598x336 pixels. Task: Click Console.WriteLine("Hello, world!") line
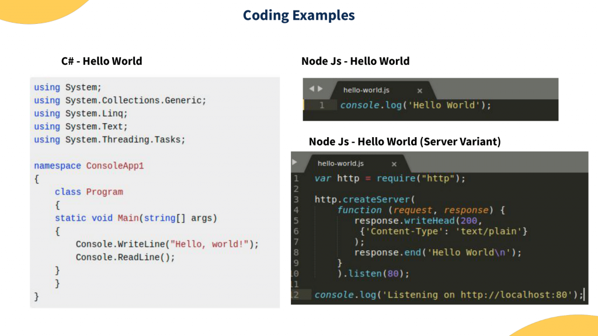pyautogui.click(x=167, y=244)
